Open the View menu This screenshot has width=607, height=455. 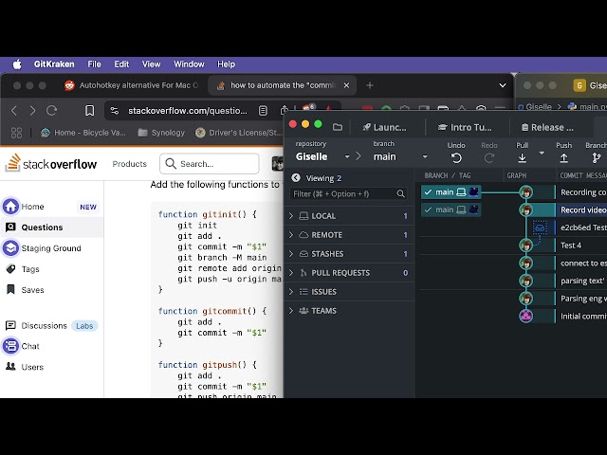151,64
